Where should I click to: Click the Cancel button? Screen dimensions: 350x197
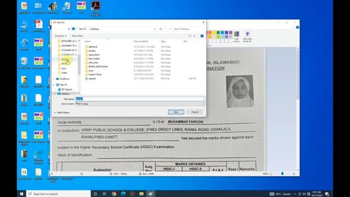[x=195, y=112]
